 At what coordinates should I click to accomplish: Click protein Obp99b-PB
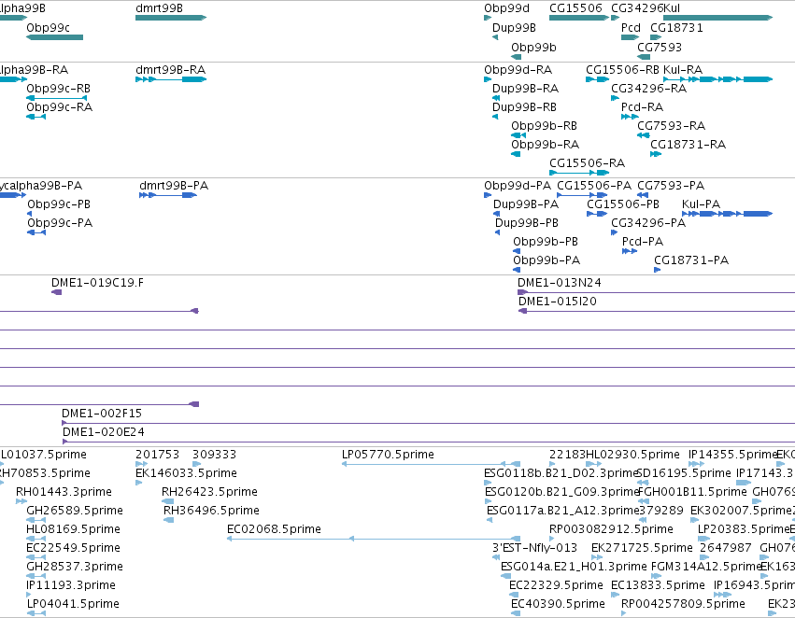tap(546, 242)
